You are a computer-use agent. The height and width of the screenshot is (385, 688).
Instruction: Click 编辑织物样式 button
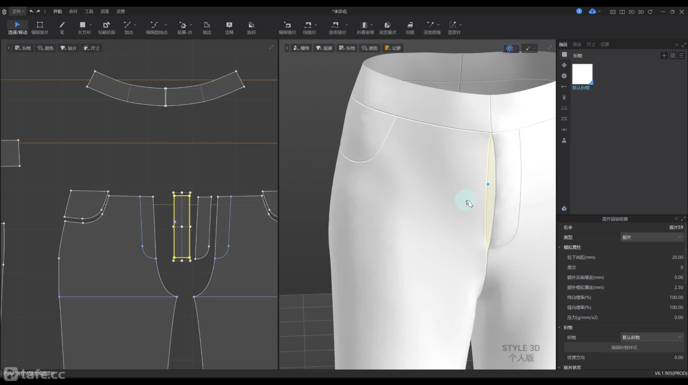click(x=624, y=348)
